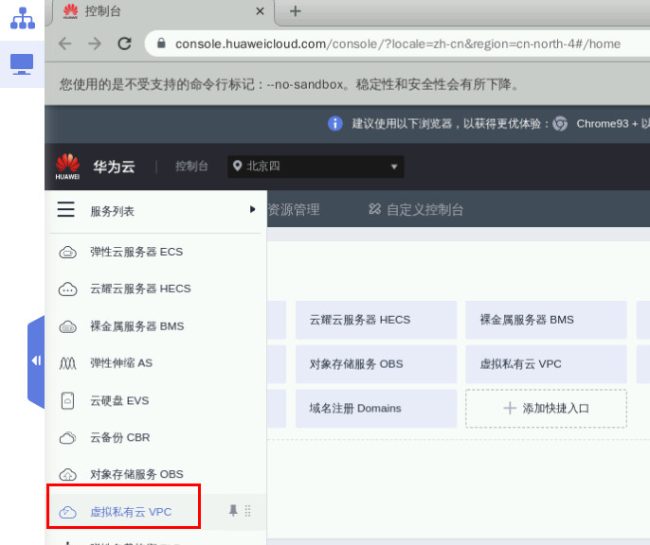This screenshot has height=545, width=650.
Task: Click the Huawei logo
Action: coord(67,167)
